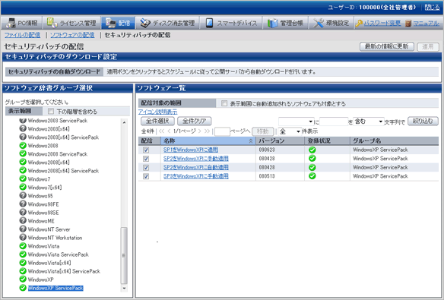Click the 管理台帳 book icon
Image resolution: width=444 pixels, height=300 pixels.
(273, 23)
